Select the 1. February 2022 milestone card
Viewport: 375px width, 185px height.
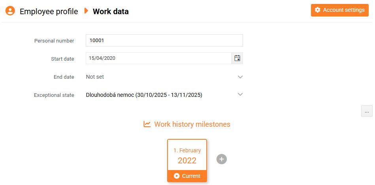(187, 155)
